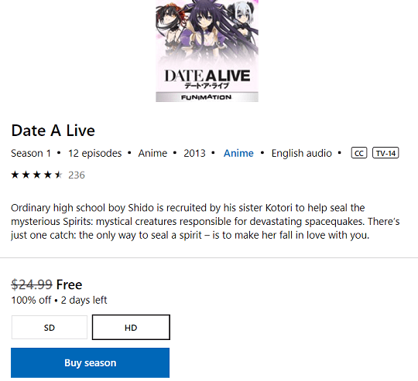Open the blue Anime genre link
This screenshot has height=381, width=418.
tap(238, 153)
